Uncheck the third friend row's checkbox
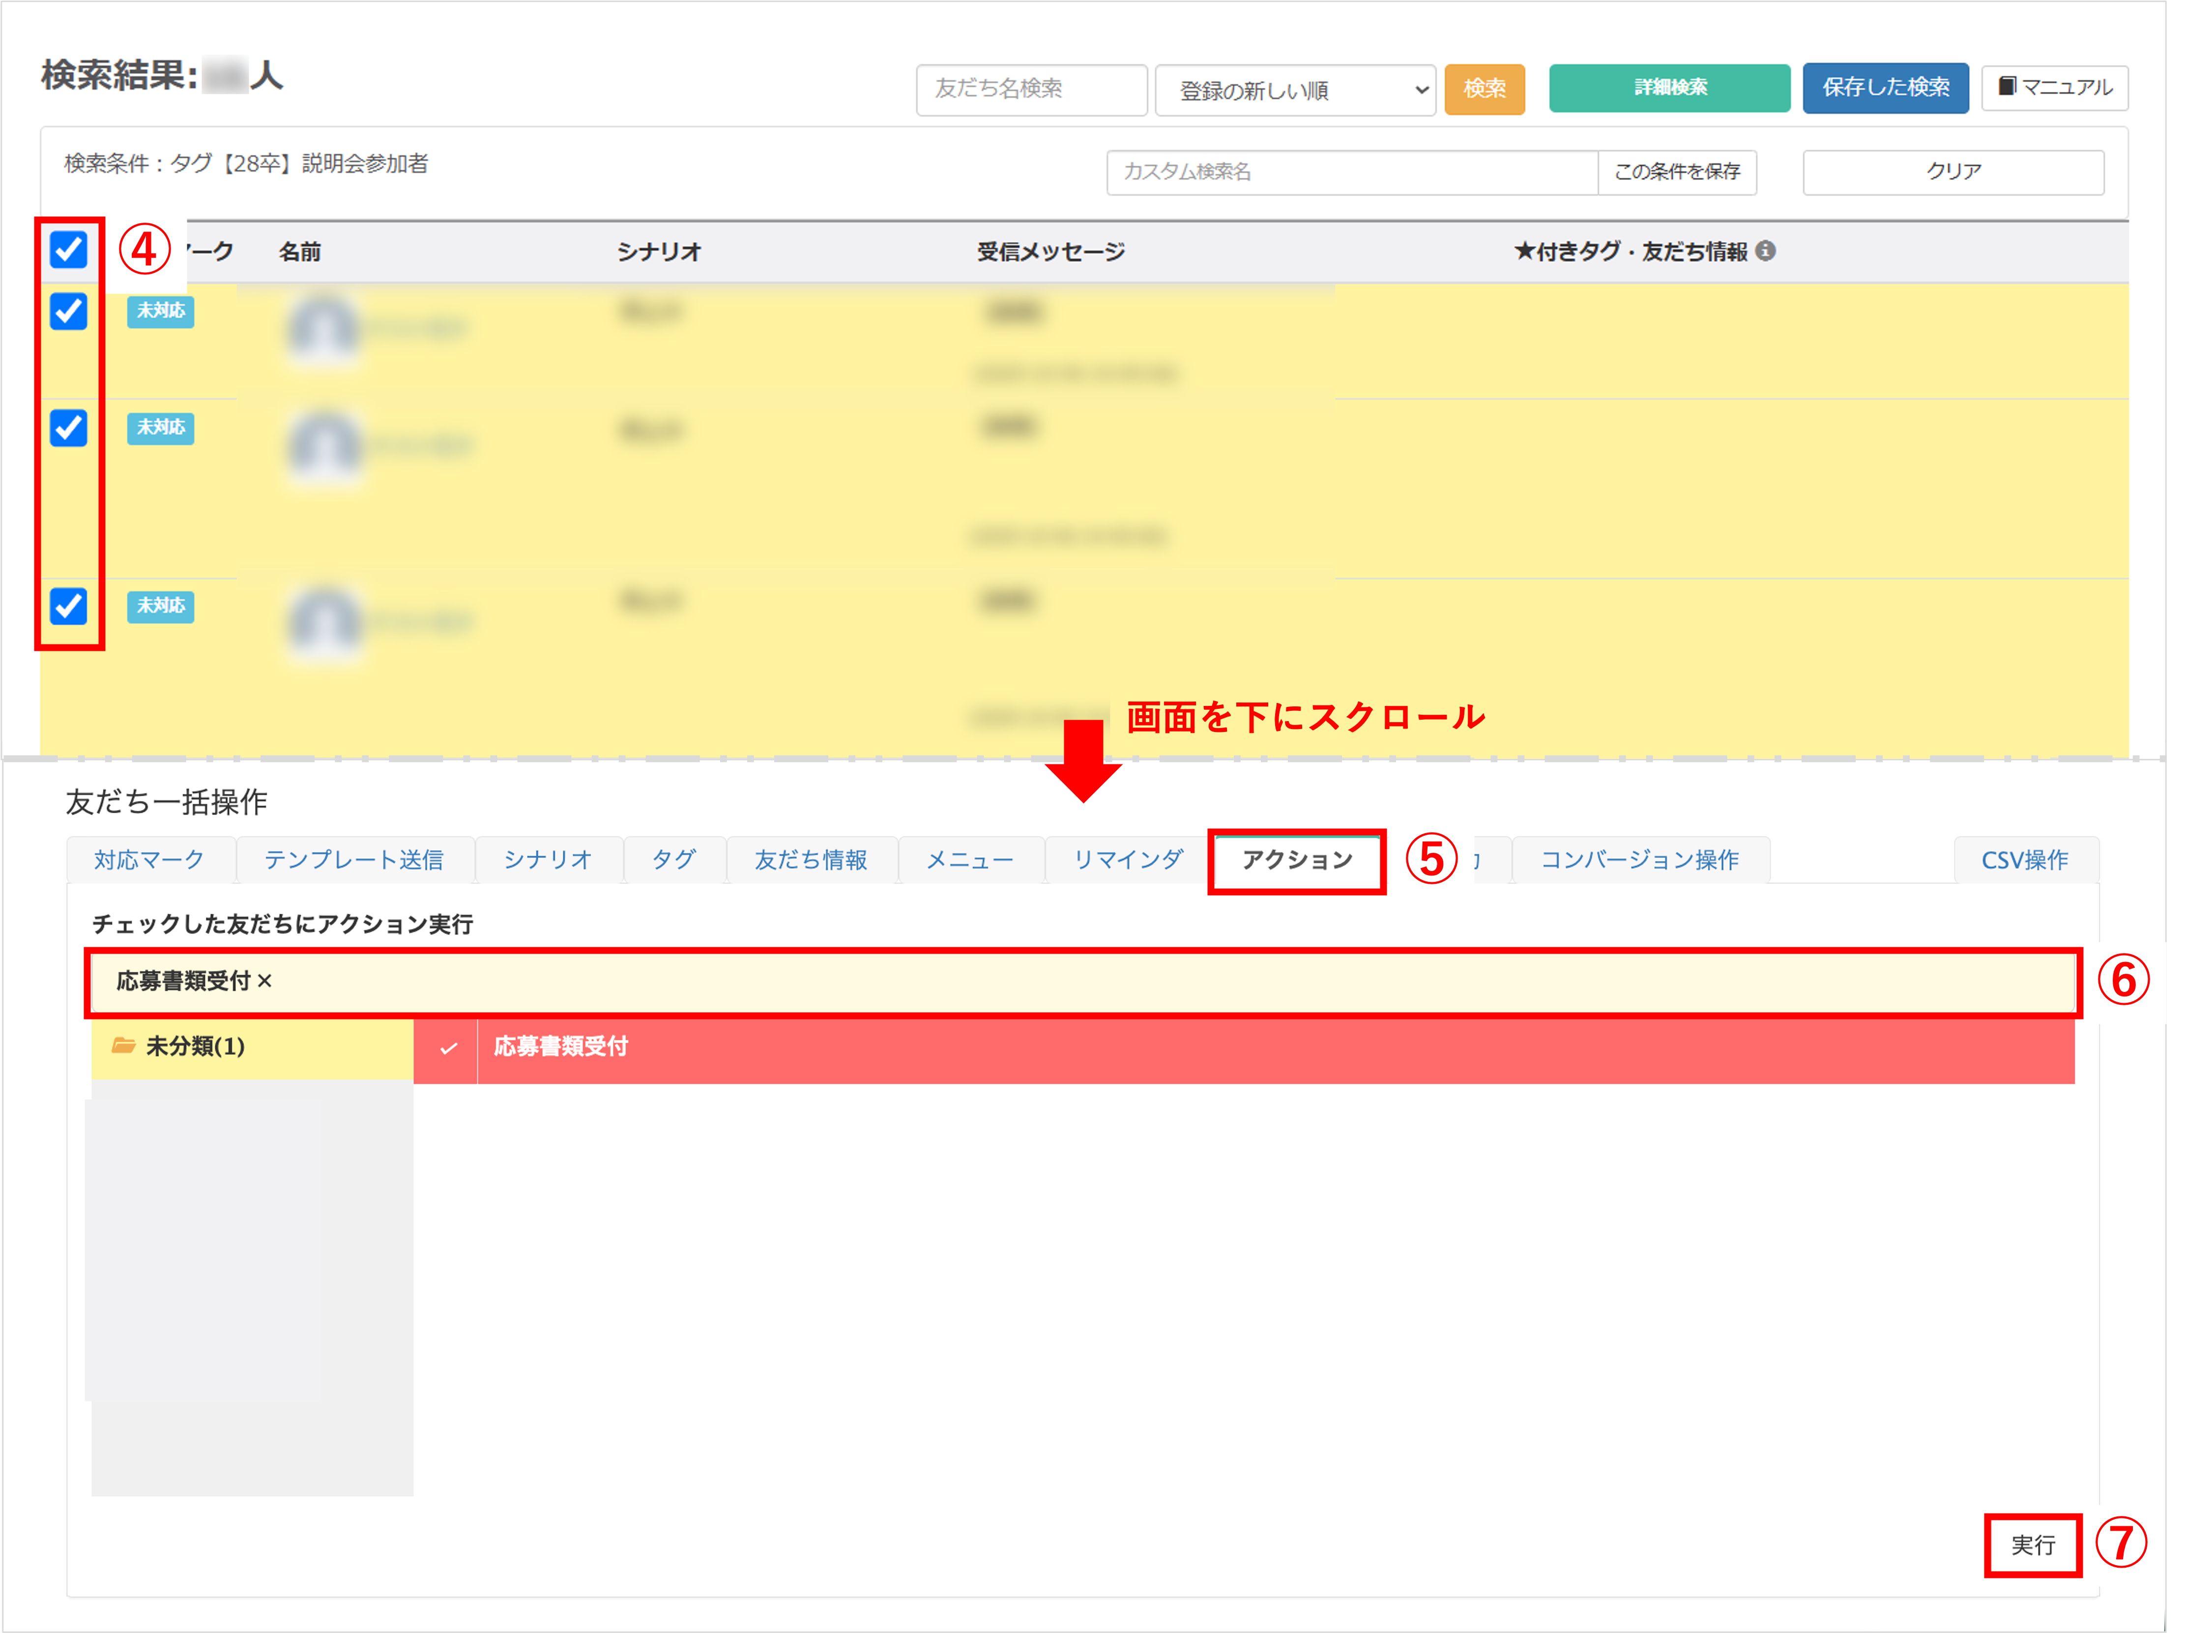This screenshot has height=1633, width=2185. point(67,607)
